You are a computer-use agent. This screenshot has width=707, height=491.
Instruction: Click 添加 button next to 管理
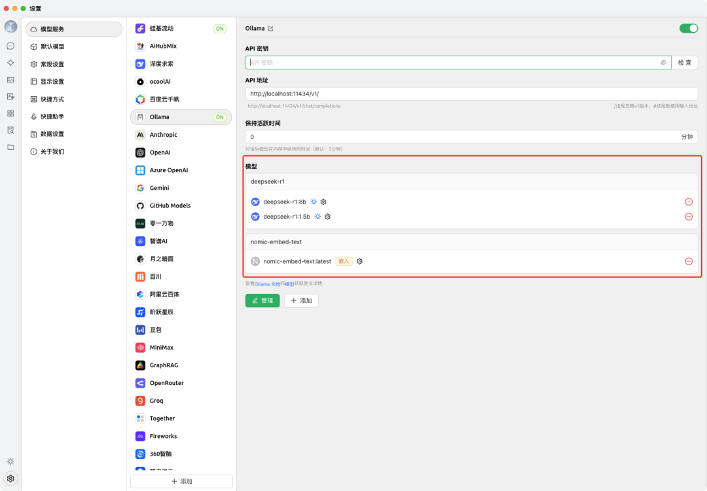click(x=301, y=300)
